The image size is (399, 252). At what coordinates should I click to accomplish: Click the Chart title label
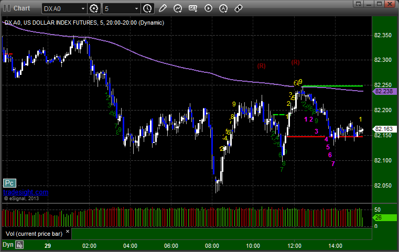point(21,8)
